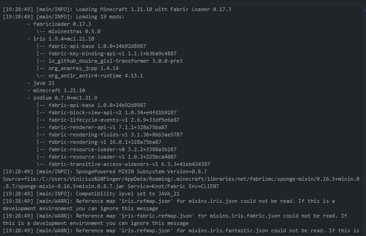Click the io_github_douira_glsl-transformer entry
The width and height of the screenshot is (366, 236).
(x=115, y=61)
